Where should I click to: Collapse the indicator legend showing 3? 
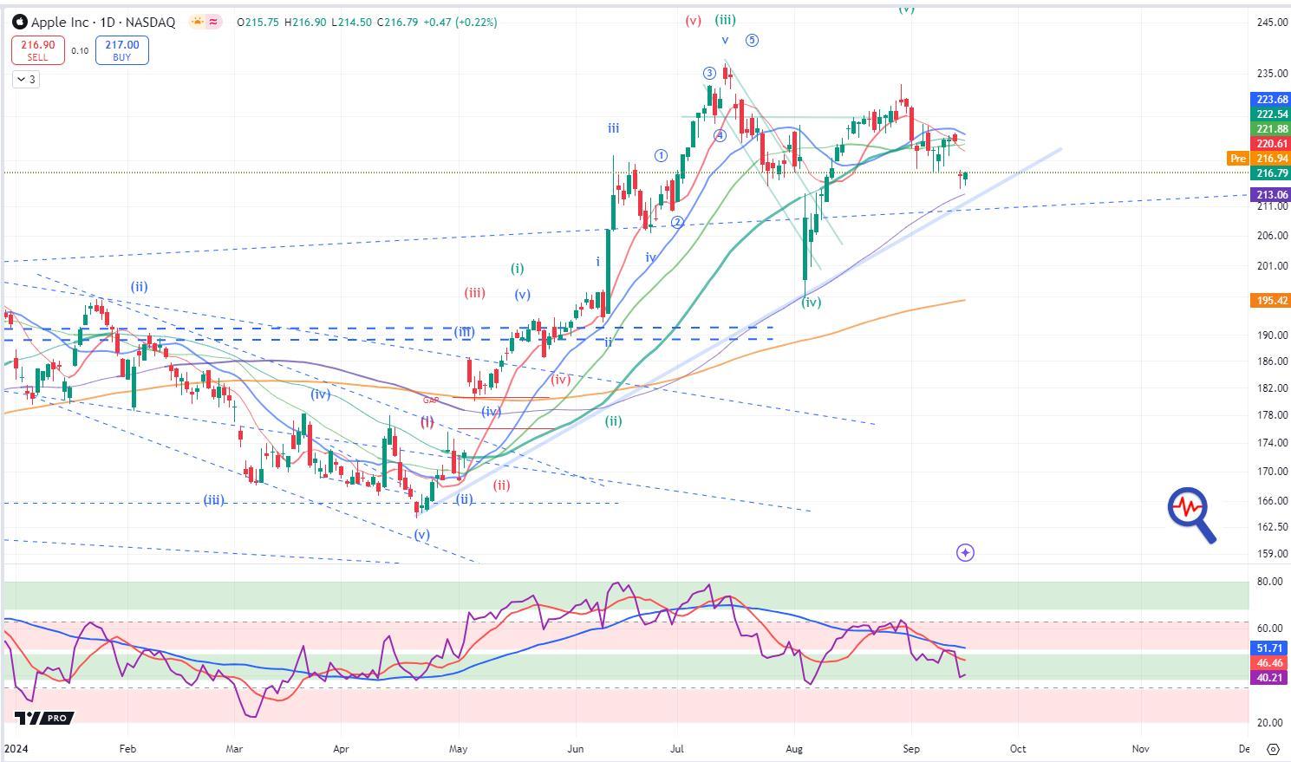(25, 80)
